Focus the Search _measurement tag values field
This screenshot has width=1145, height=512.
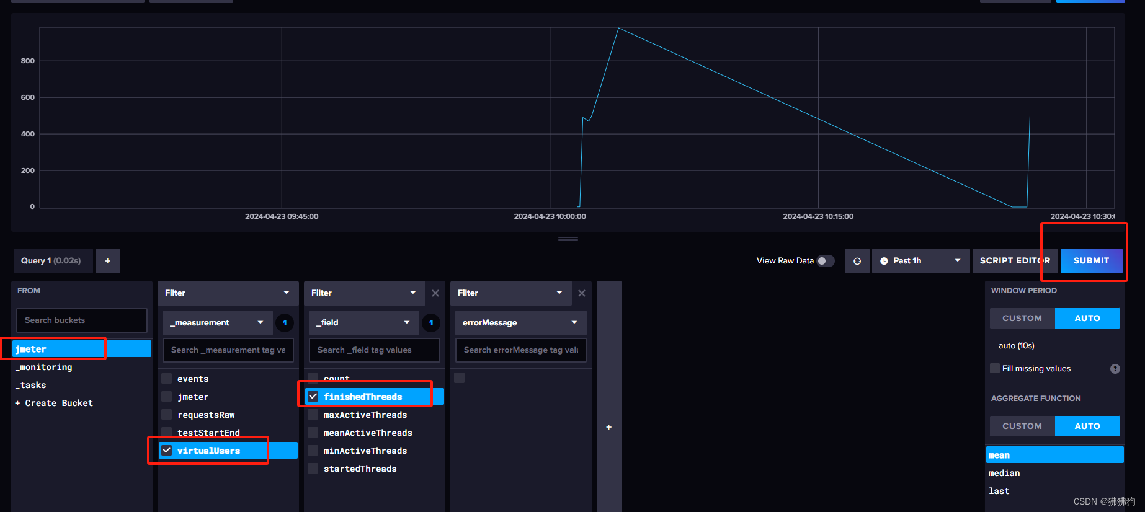[x=228, y=350]
